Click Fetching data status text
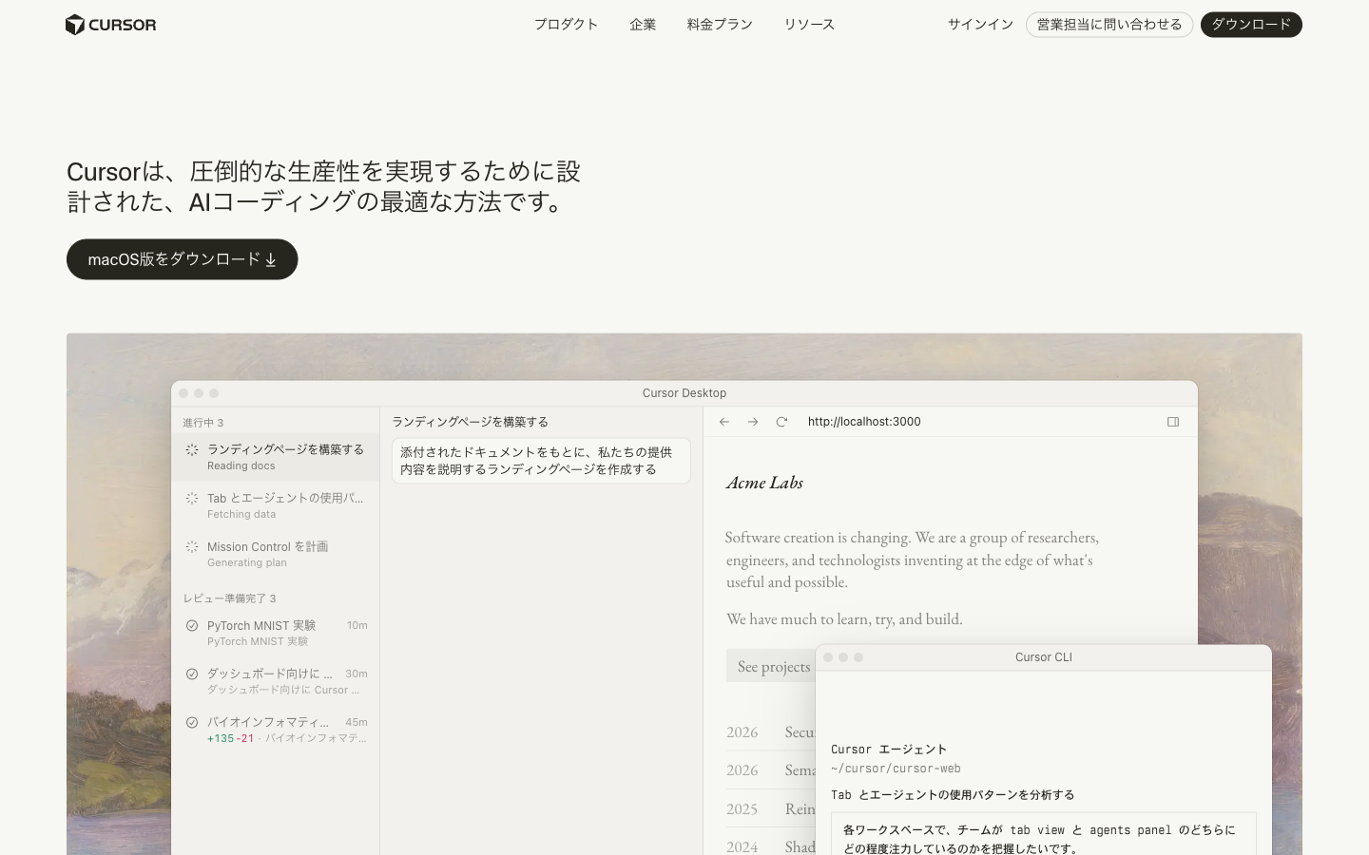The width and height of the screenshot is (1369, 855). tap(241, 514)
